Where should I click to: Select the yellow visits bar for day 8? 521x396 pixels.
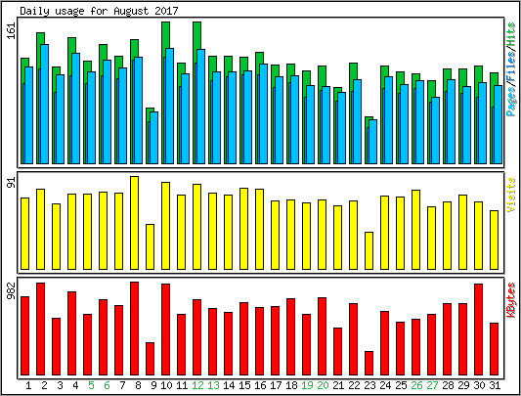[x=134, y=223]
